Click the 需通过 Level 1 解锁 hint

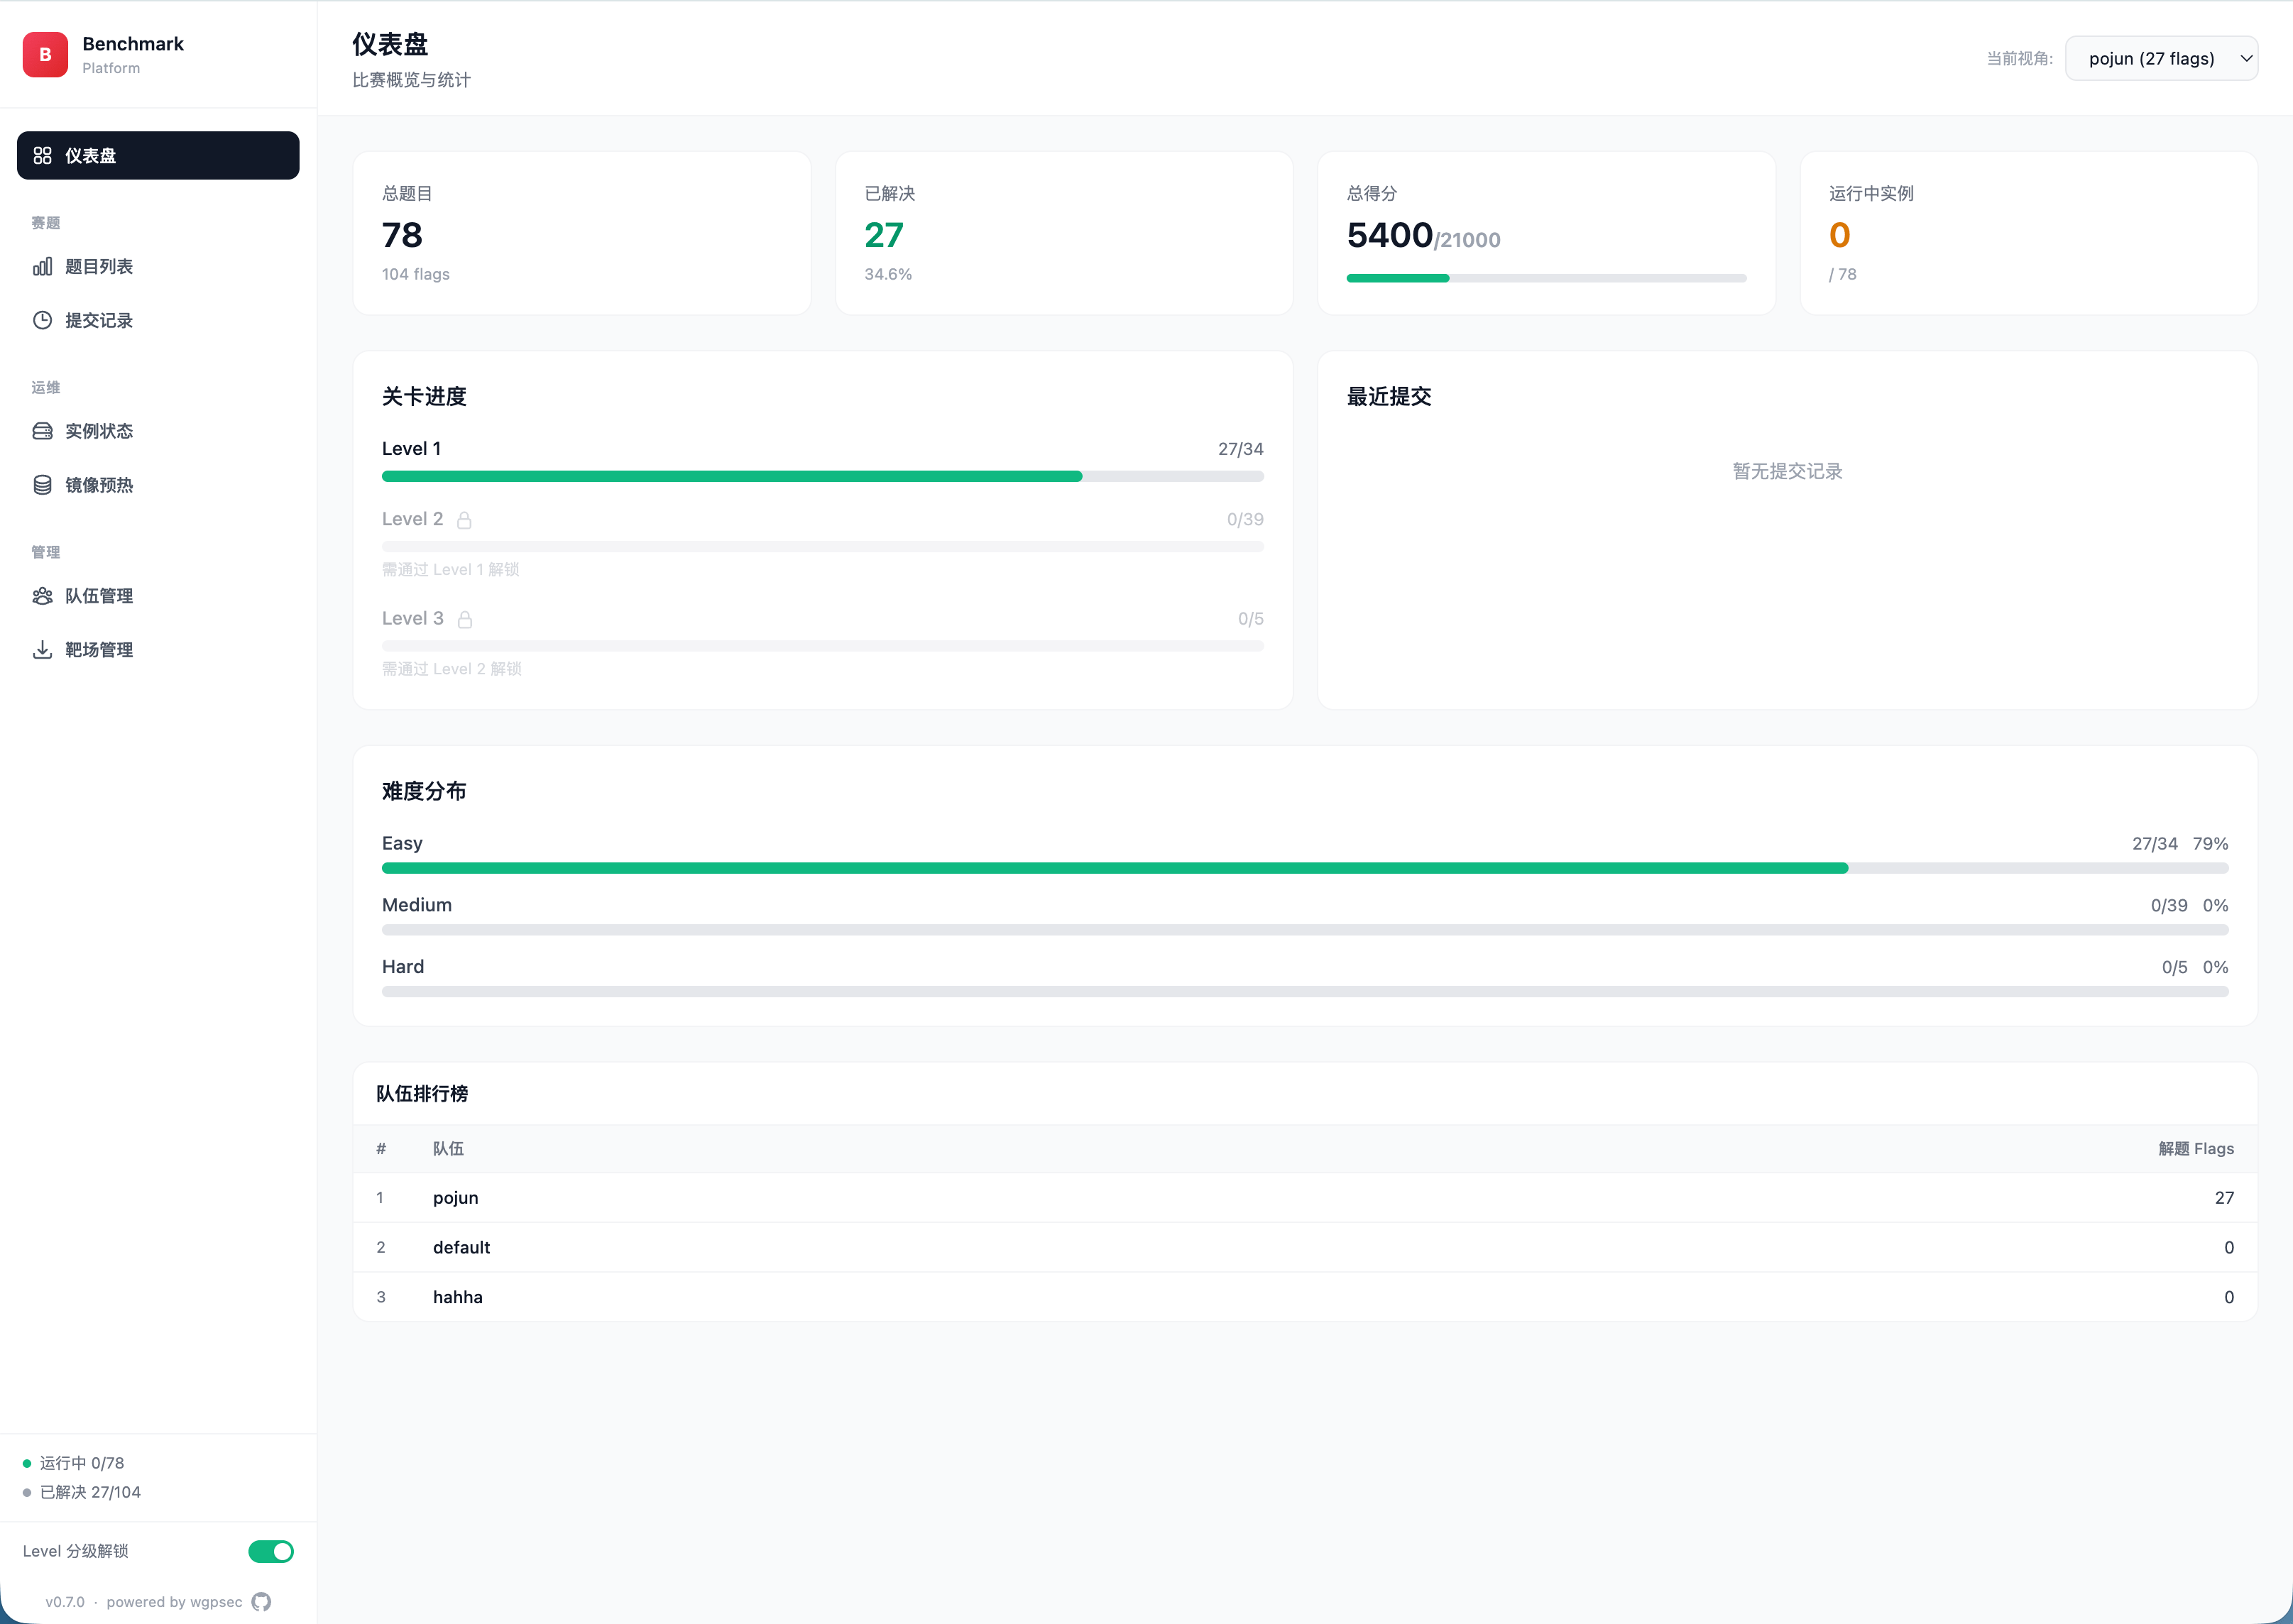(451, 570)
